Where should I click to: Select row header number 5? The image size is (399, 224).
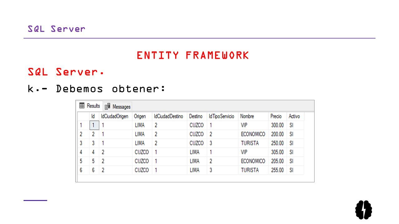[83, 161]
